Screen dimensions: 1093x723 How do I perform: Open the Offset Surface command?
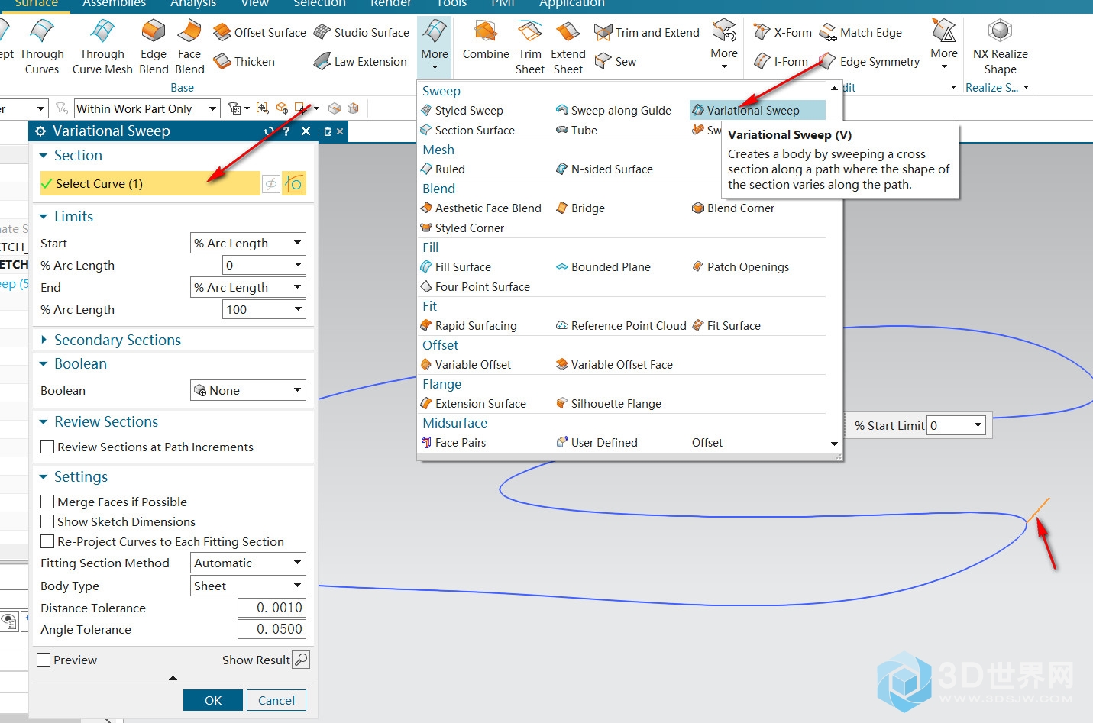click(260, 32)
